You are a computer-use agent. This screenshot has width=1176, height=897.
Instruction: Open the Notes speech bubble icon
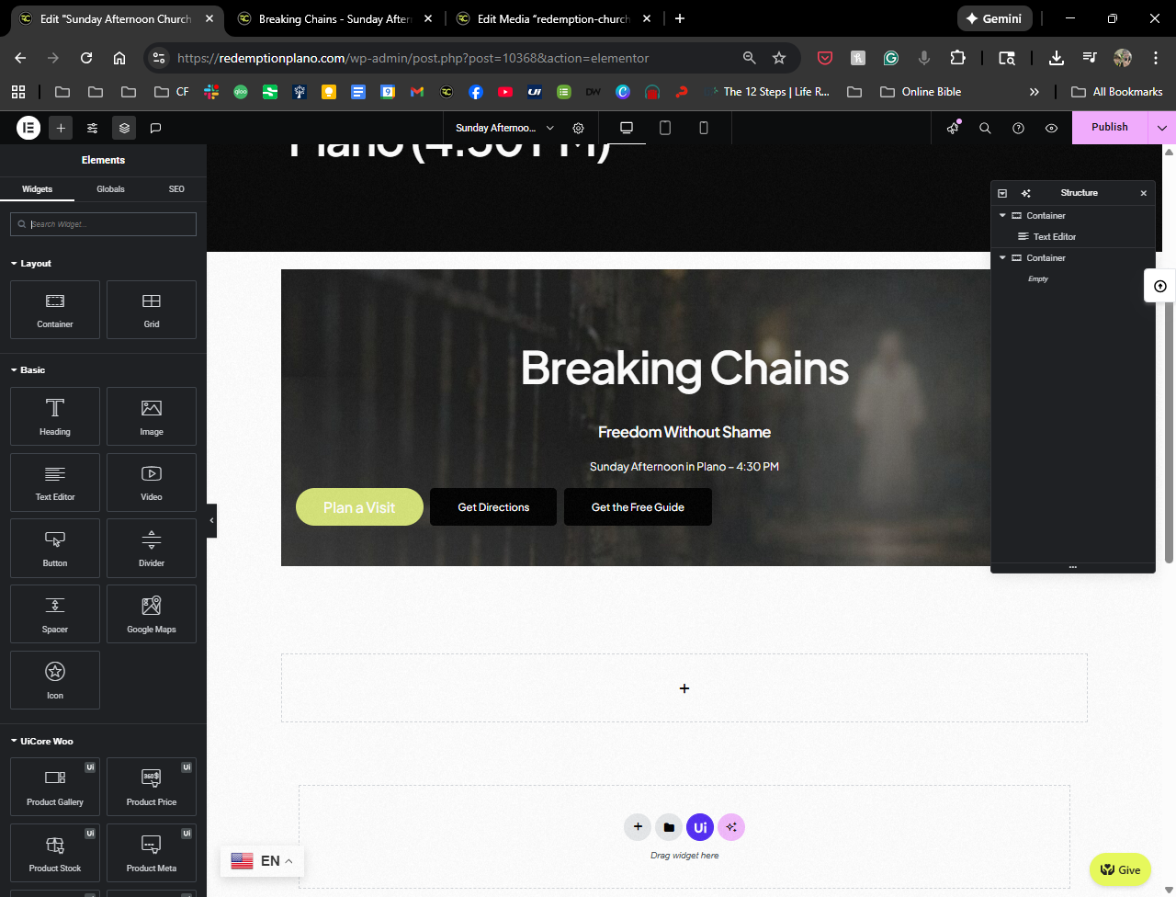pyautogui.click(x=156, y=128)
